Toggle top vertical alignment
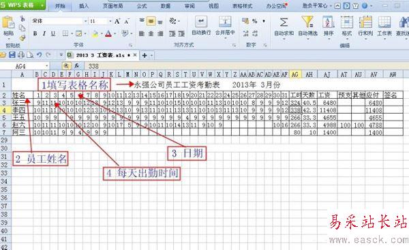The image size is (409, 250). (142, 21)
